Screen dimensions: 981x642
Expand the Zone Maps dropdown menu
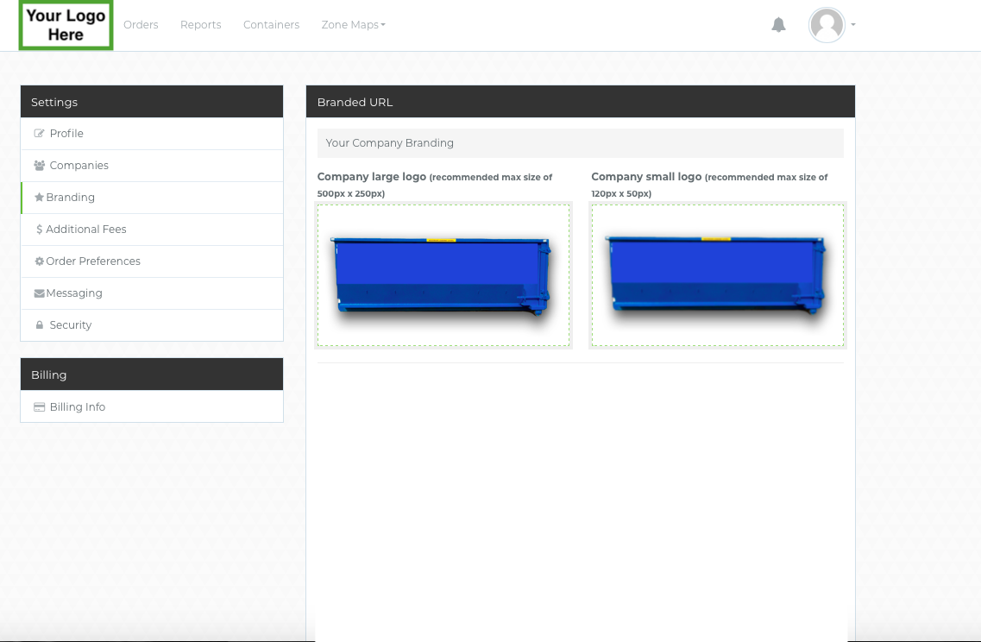[x=354, y=25]
